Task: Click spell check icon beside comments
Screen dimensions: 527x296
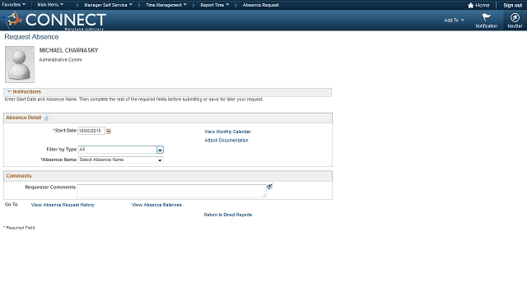Action: (269, 187)
